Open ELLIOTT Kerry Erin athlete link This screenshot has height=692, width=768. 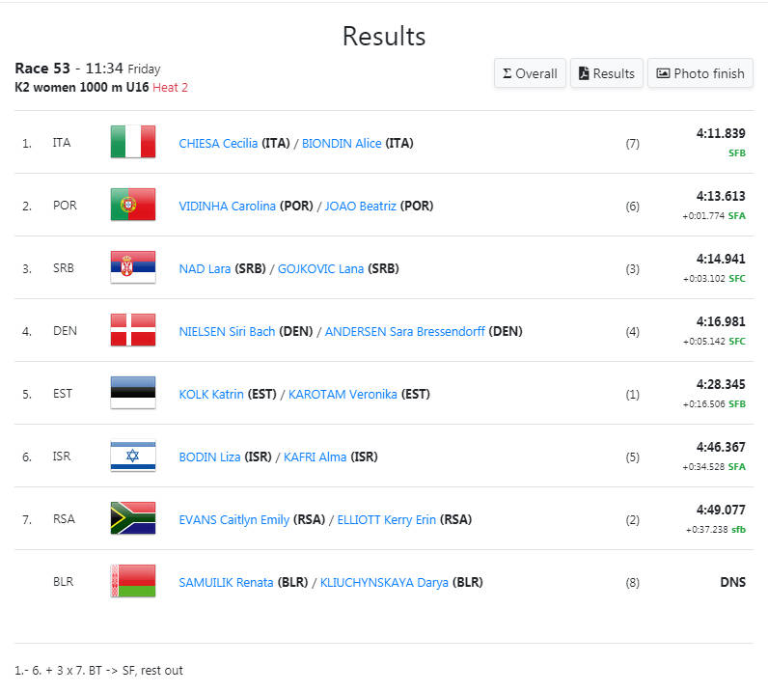coord(387,520)
